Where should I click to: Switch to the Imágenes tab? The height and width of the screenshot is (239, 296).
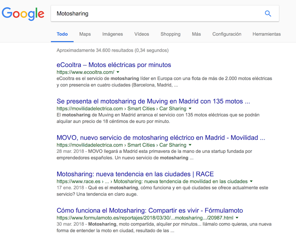click(x=112, y=34)
